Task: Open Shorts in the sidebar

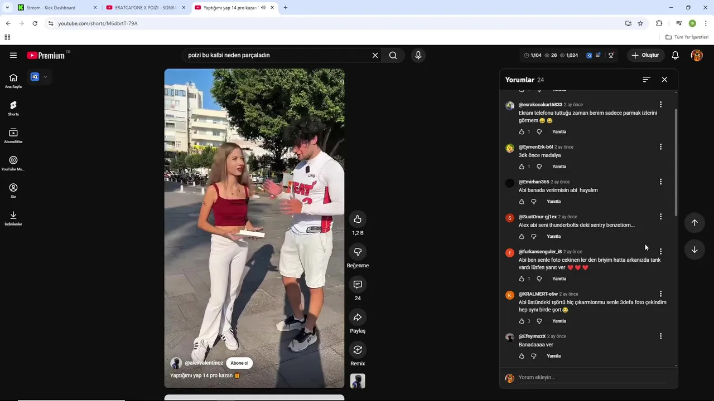Action: pos(13,108)
